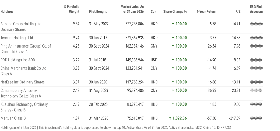Click ESG globes in Kuaishou Technology row
Screen dimensions: 280x131
257,104
